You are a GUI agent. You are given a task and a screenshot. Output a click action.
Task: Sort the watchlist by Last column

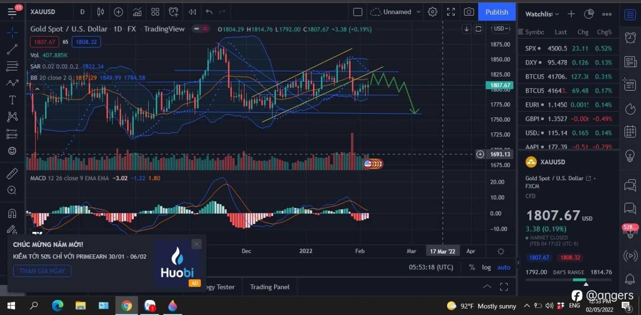click(x=561, y=32)
